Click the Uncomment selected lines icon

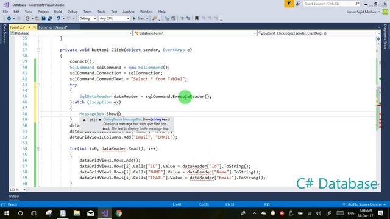coord(173,18)
